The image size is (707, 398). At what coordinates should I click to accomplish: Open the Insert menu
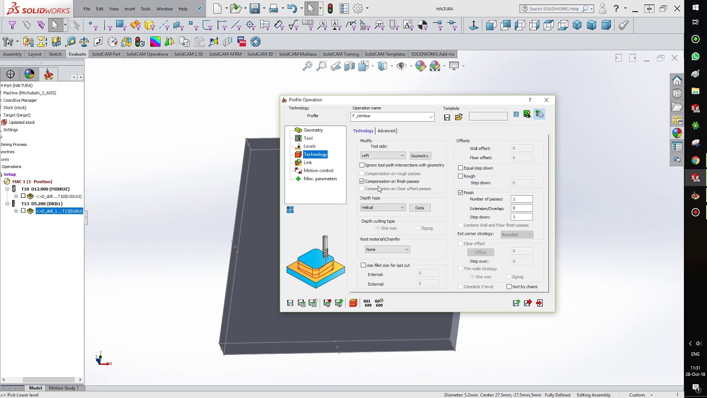pos(130,9)
